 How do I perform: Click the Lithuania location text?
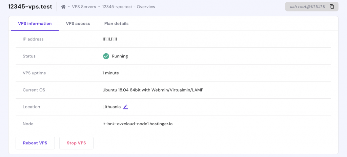(x=111, y=107)
